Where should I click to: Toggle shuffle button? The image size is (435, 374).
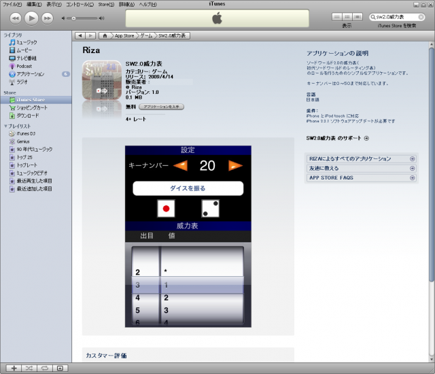29,369
